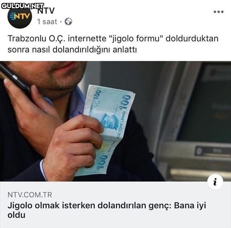Click the quoted phrase 'jigolo formu'
Screen dimensions: 231x228
(136, 39)
